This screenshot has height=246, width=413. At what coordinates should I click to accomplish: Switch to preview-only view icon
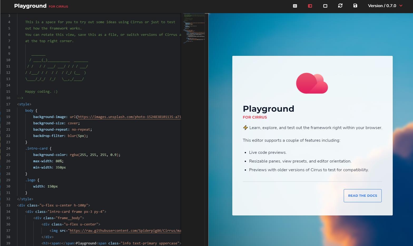coord(325,6)
